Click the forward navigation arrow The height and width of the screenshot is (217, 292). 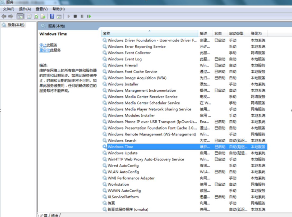11,17
